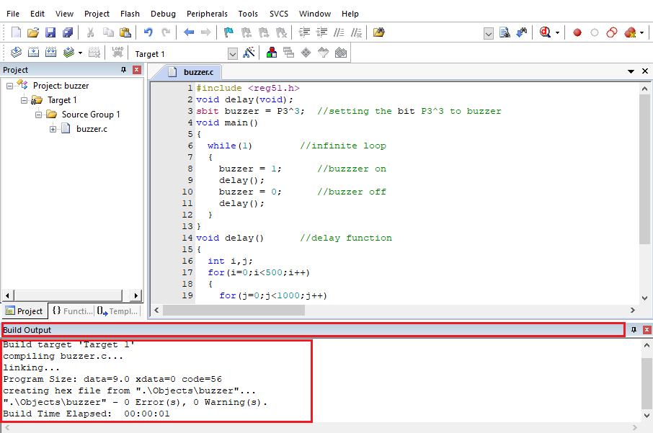Open the Peripherals menu

(x=207, y=14)
